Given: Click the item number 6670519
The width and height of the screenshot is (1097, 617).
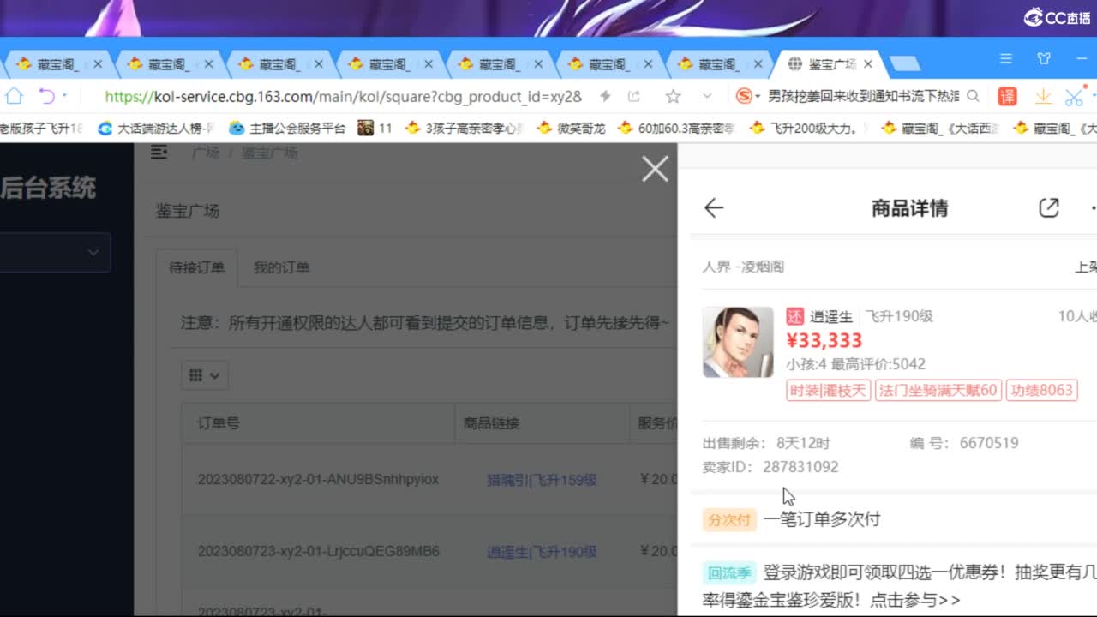Looking at the screenshot, I should coord(989,443).
